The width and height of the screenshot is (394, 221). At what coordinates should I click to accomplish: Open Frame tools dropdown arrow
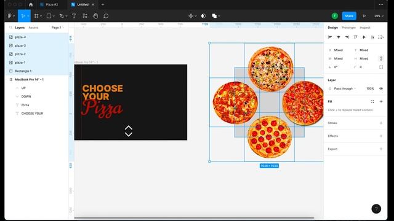coord(41,16)
